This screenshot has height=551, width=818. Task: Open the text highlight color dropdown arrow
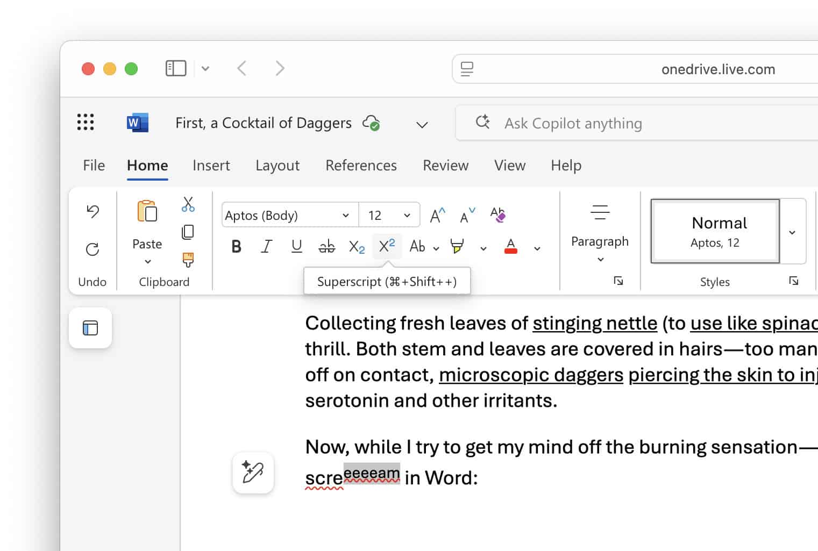click(x=482, y=248)
